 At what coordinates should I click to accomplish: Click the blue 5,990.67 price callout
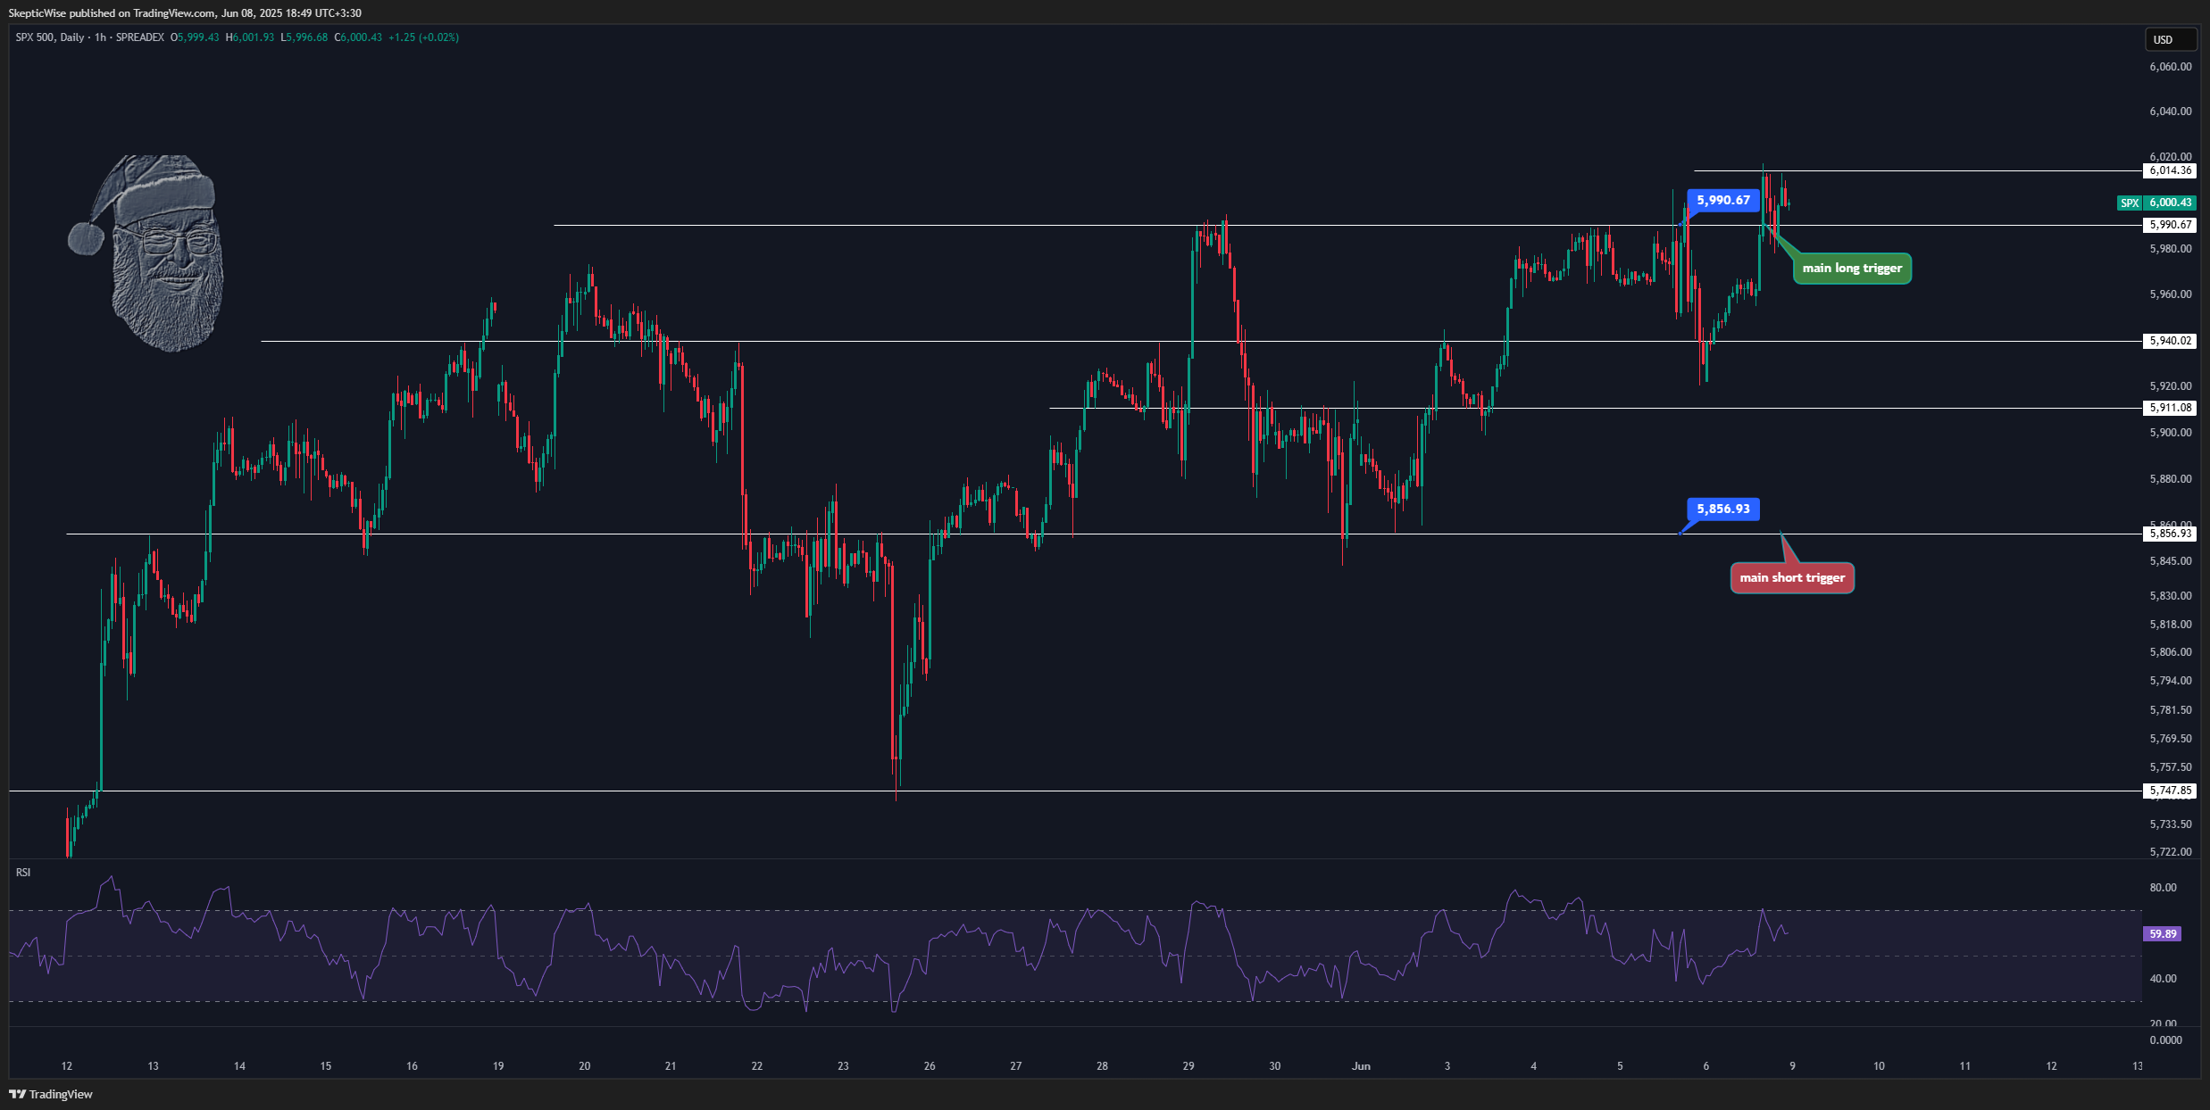click(1723, 200)
